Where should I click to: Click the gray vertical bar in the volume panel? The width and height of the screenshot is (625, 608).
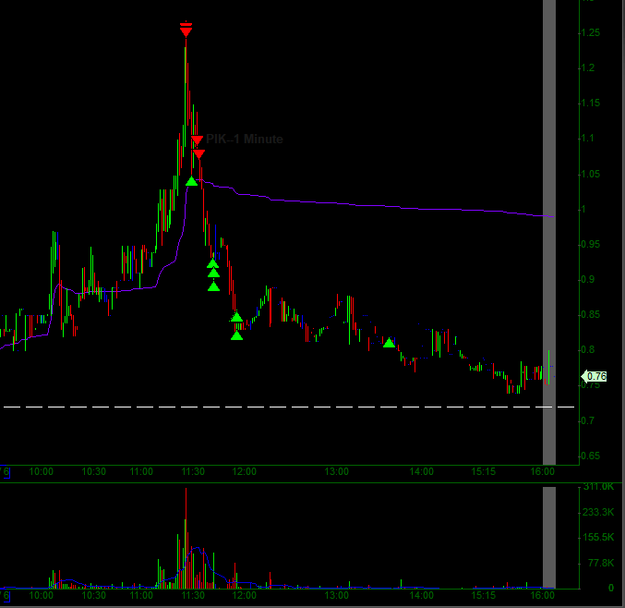[549, 538]
